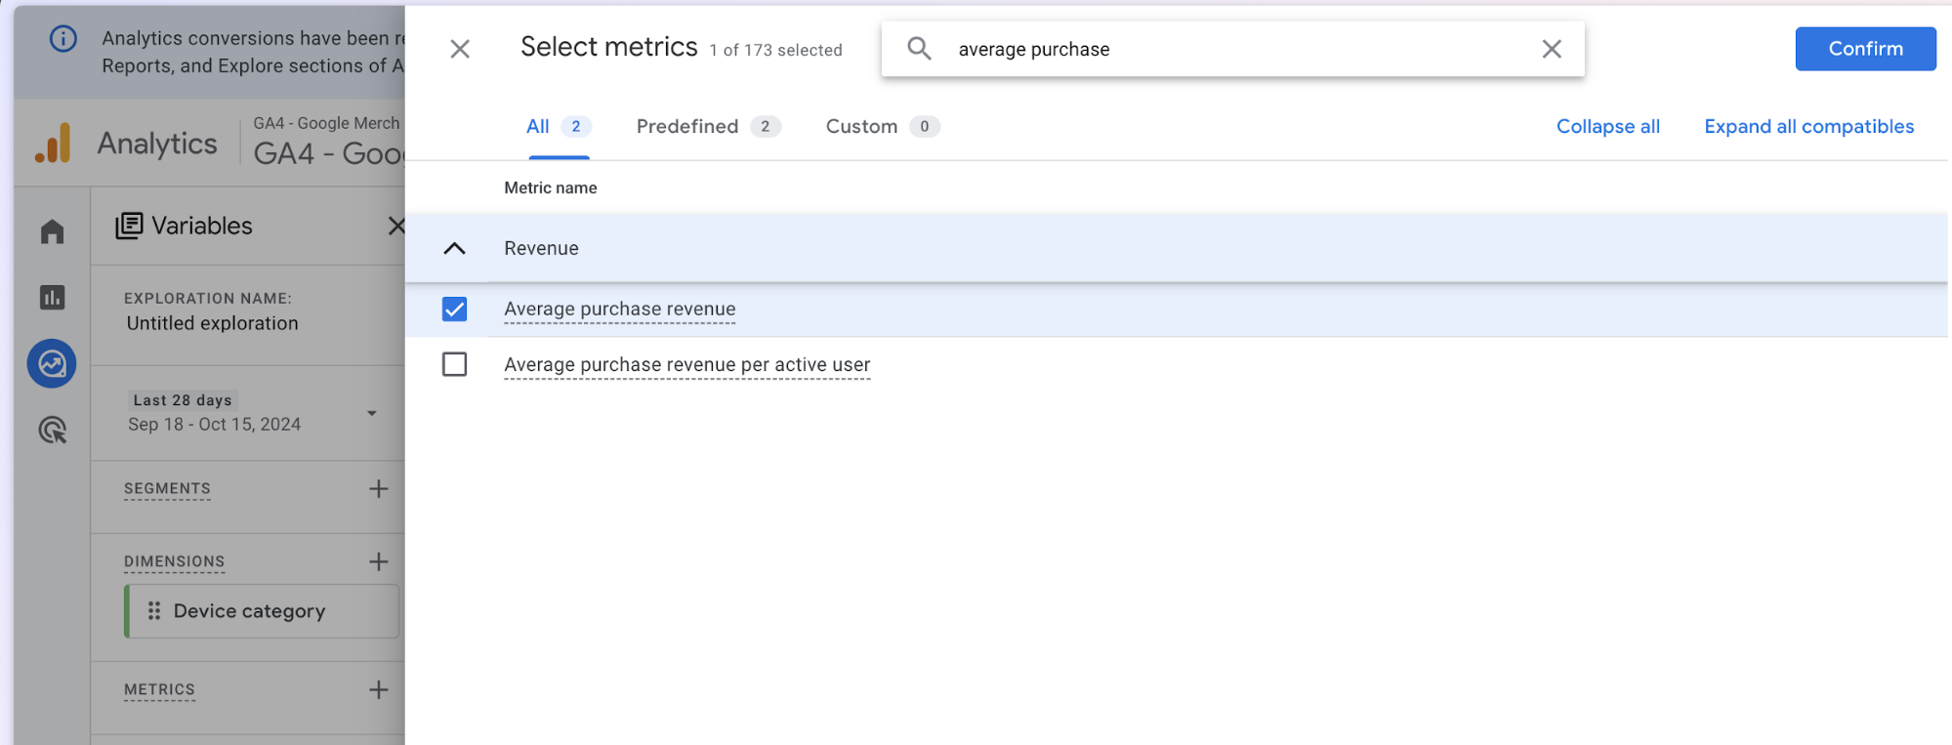Click the search magnifier icon
The width and height of the screenshot is (1952, 745).
pos(919,49)
